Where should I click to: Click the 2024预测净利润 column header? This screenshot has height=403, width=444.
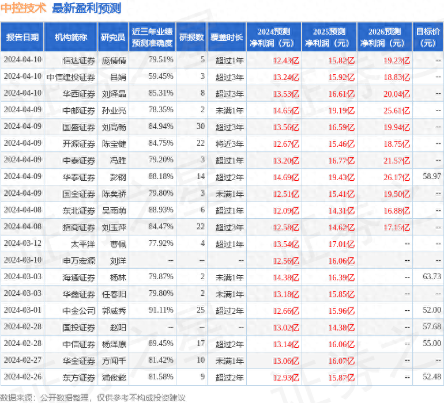pyautogui.click(x=274, y=37)
